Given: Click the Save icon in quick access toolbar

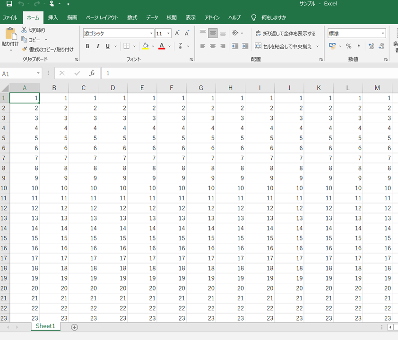Looking at the screenshot, I should [9, 4].
